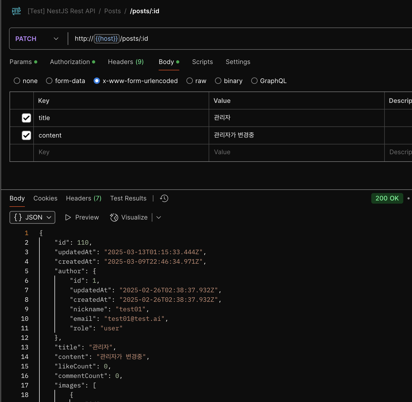Click the "likeCount": 0 line
This screenshot has height=402, width=412.
(83, 366)
